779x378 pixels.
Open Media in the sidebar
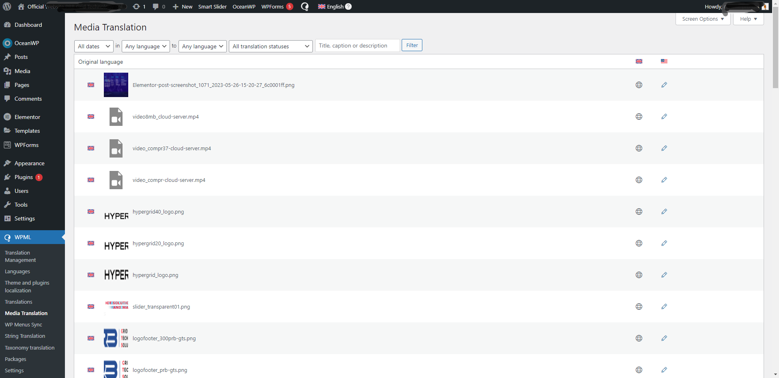[x=32, y=71]
